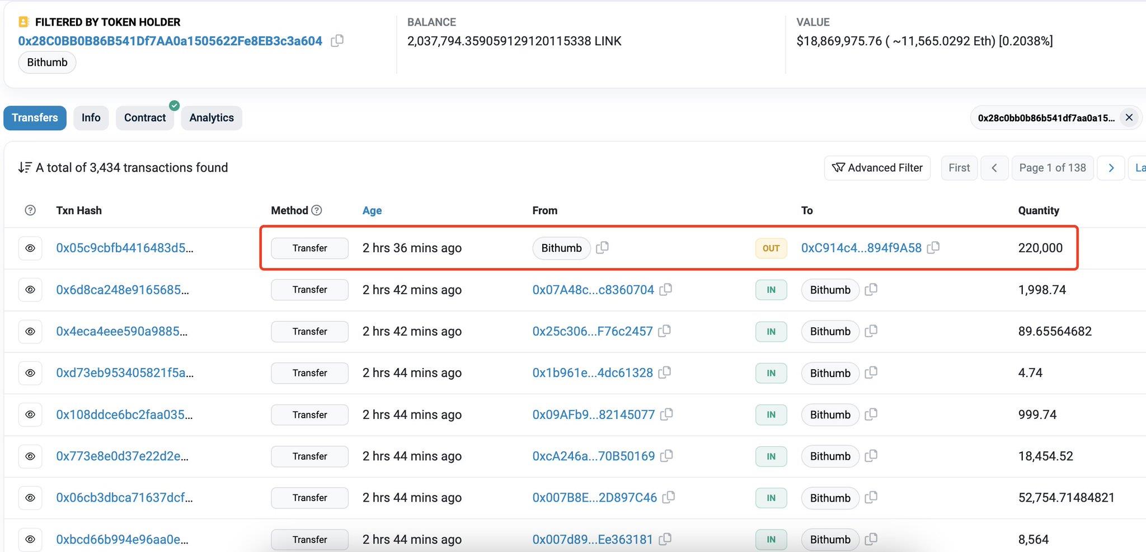Copy the address 0x1b961e...4dc61328
1146x552 pixels.
point(664,372)
